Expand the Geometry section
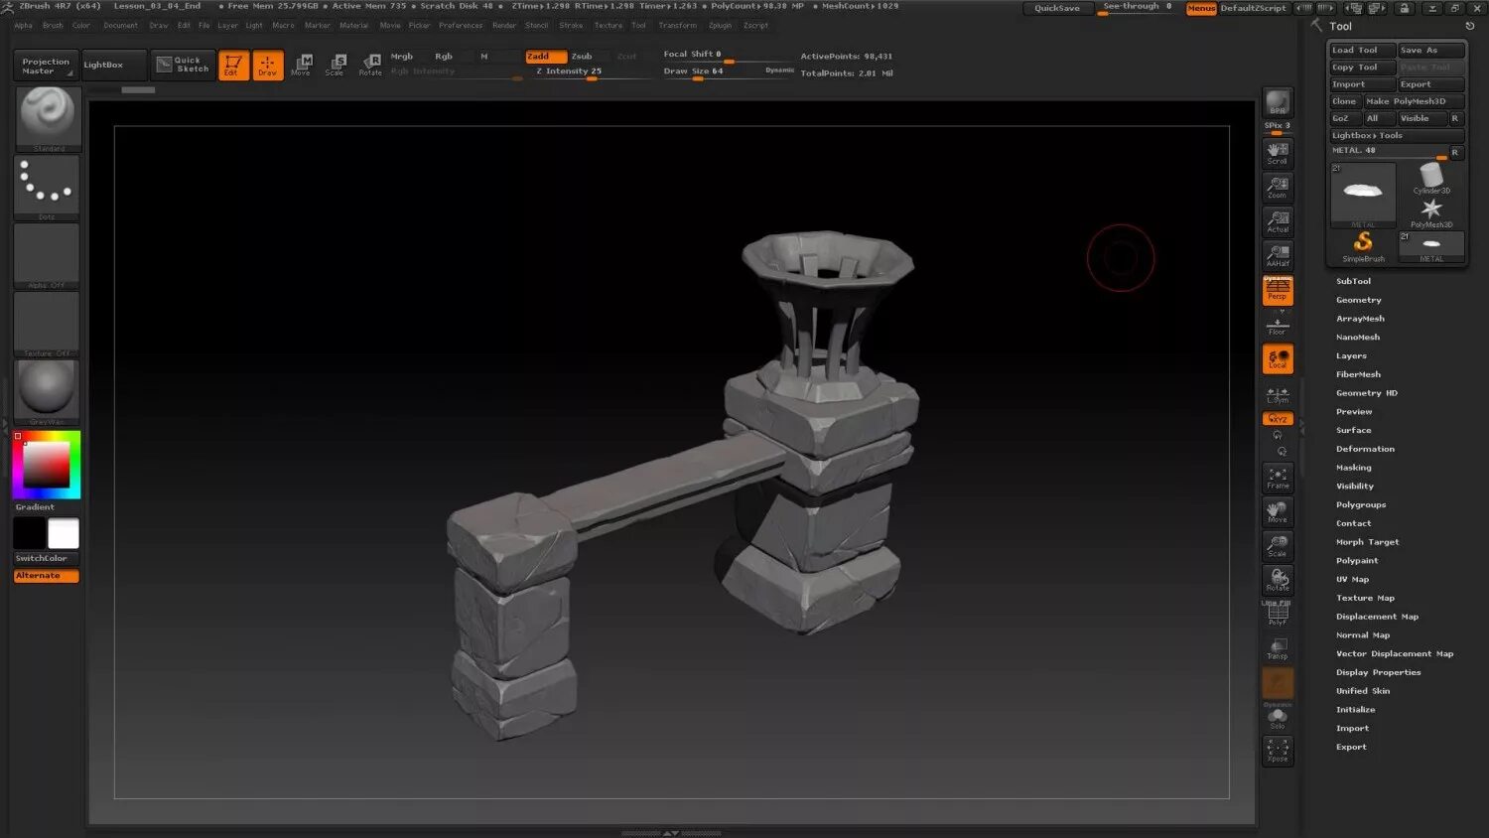 point(1358,300)
